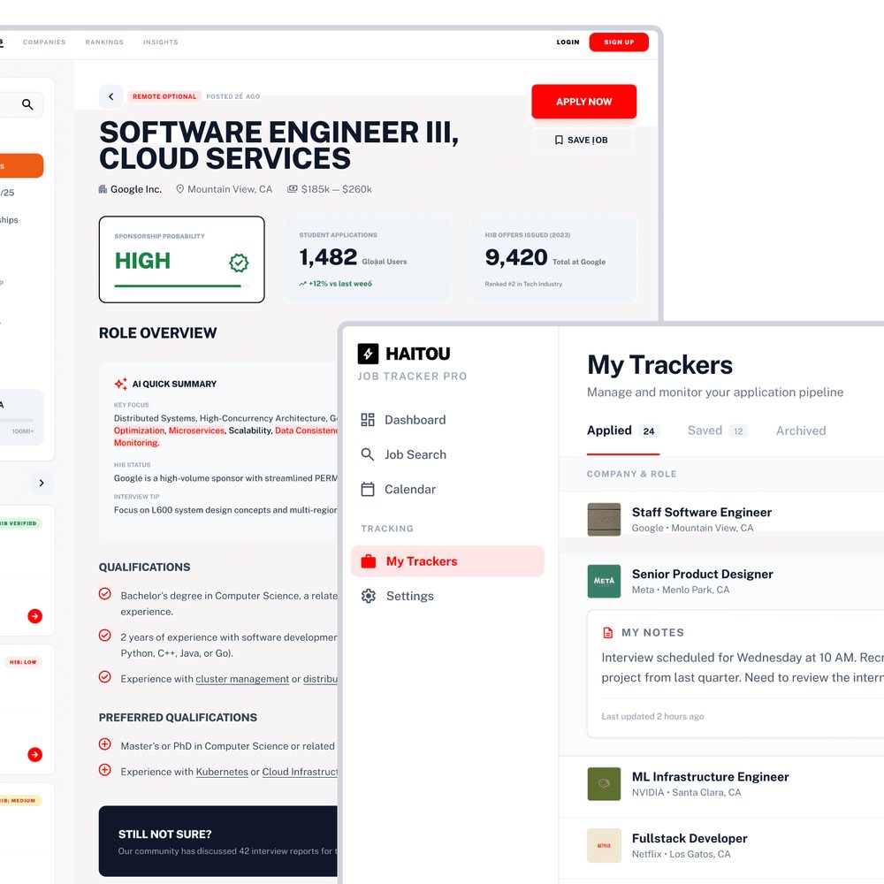This screenshot has height=884, width=884.
Task: Click the My Notes document icon
Action: coord(608,633)
